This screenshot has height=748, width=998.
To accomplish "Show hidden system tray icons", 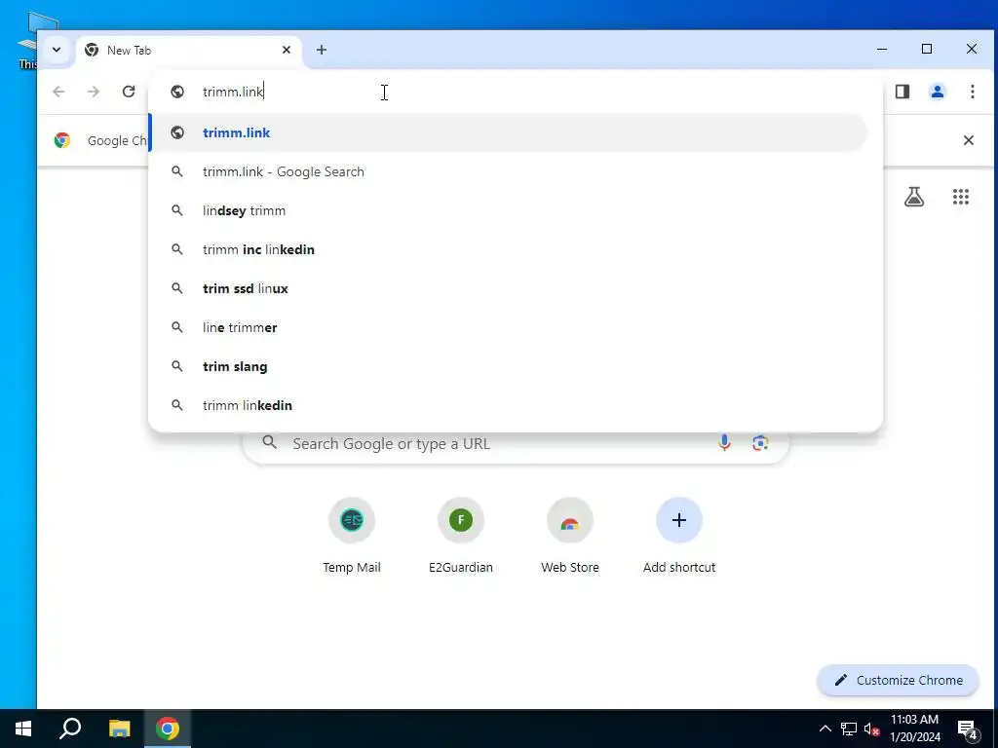I will pos(825,729).
